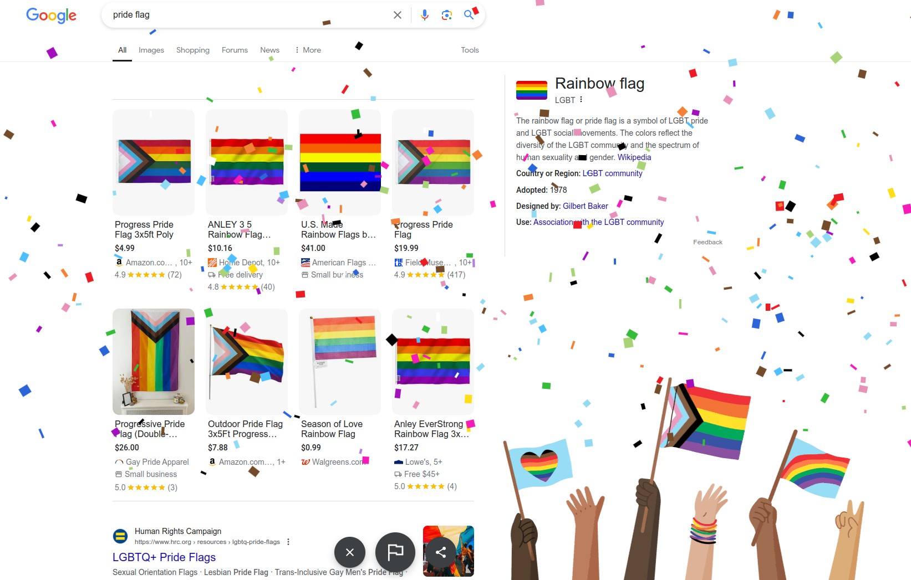Open the LGBTQ+ Pride Flags result

coord(164,557)
